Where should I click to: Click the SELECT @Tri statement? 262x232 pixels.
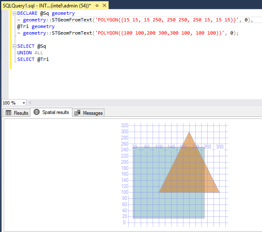(33, 60)
